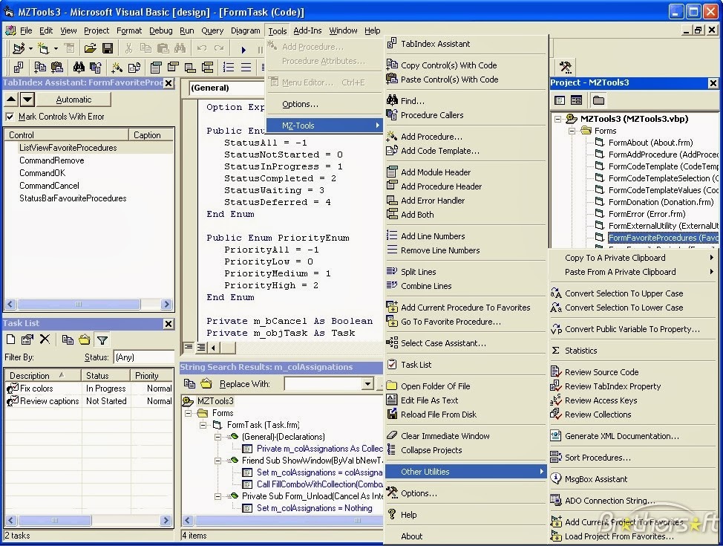
Task: Open the Add-Ins menu
Action: tap(307, 30)
